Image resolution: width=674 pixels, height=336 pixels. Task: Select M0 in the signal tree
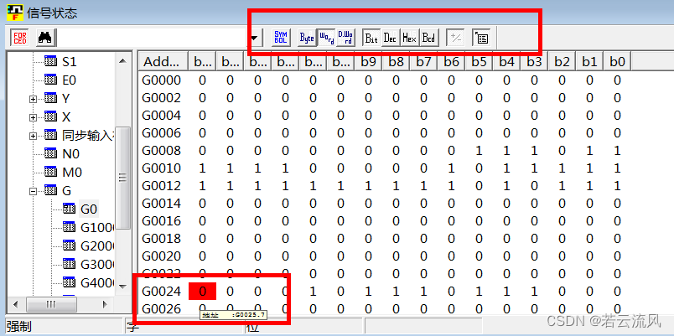pos(72,173)
